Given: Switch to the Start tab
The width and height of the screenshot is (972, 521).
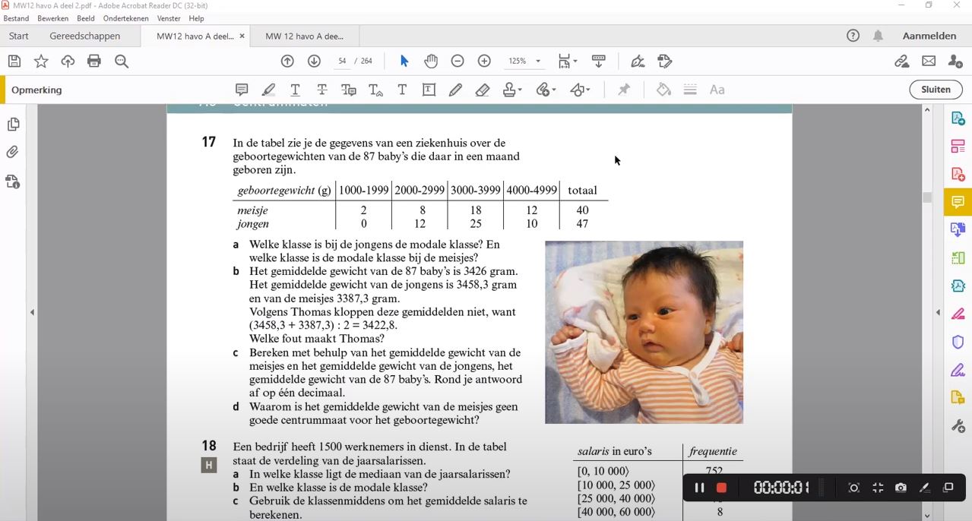Looking at the screenshot, I should point(19,36).
